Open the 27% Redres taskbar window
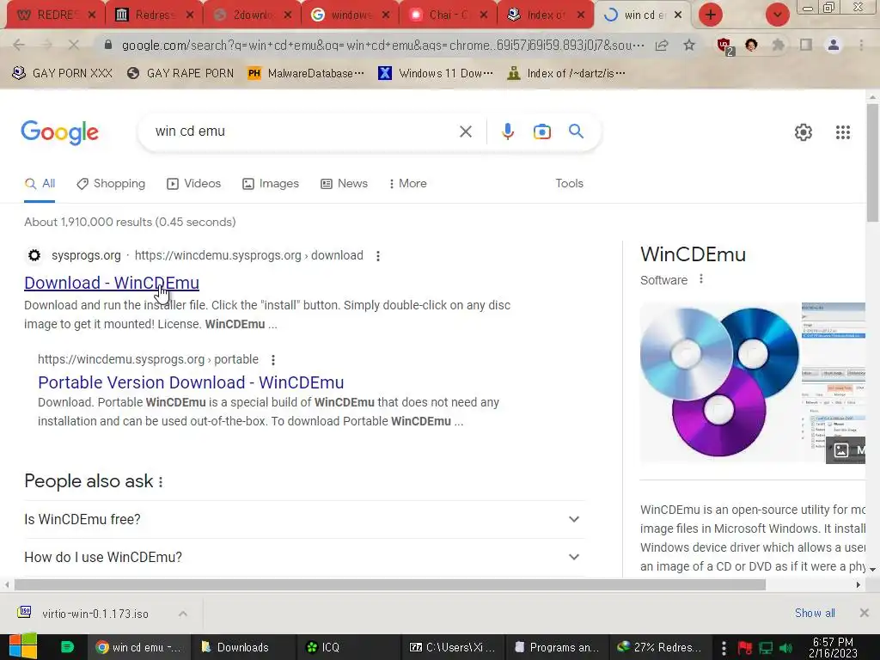Viewport: 880px width, 660px height. (x=660, y=647)
